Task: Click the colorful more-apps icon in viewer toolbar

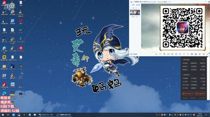Action: (x=208, y=54)
